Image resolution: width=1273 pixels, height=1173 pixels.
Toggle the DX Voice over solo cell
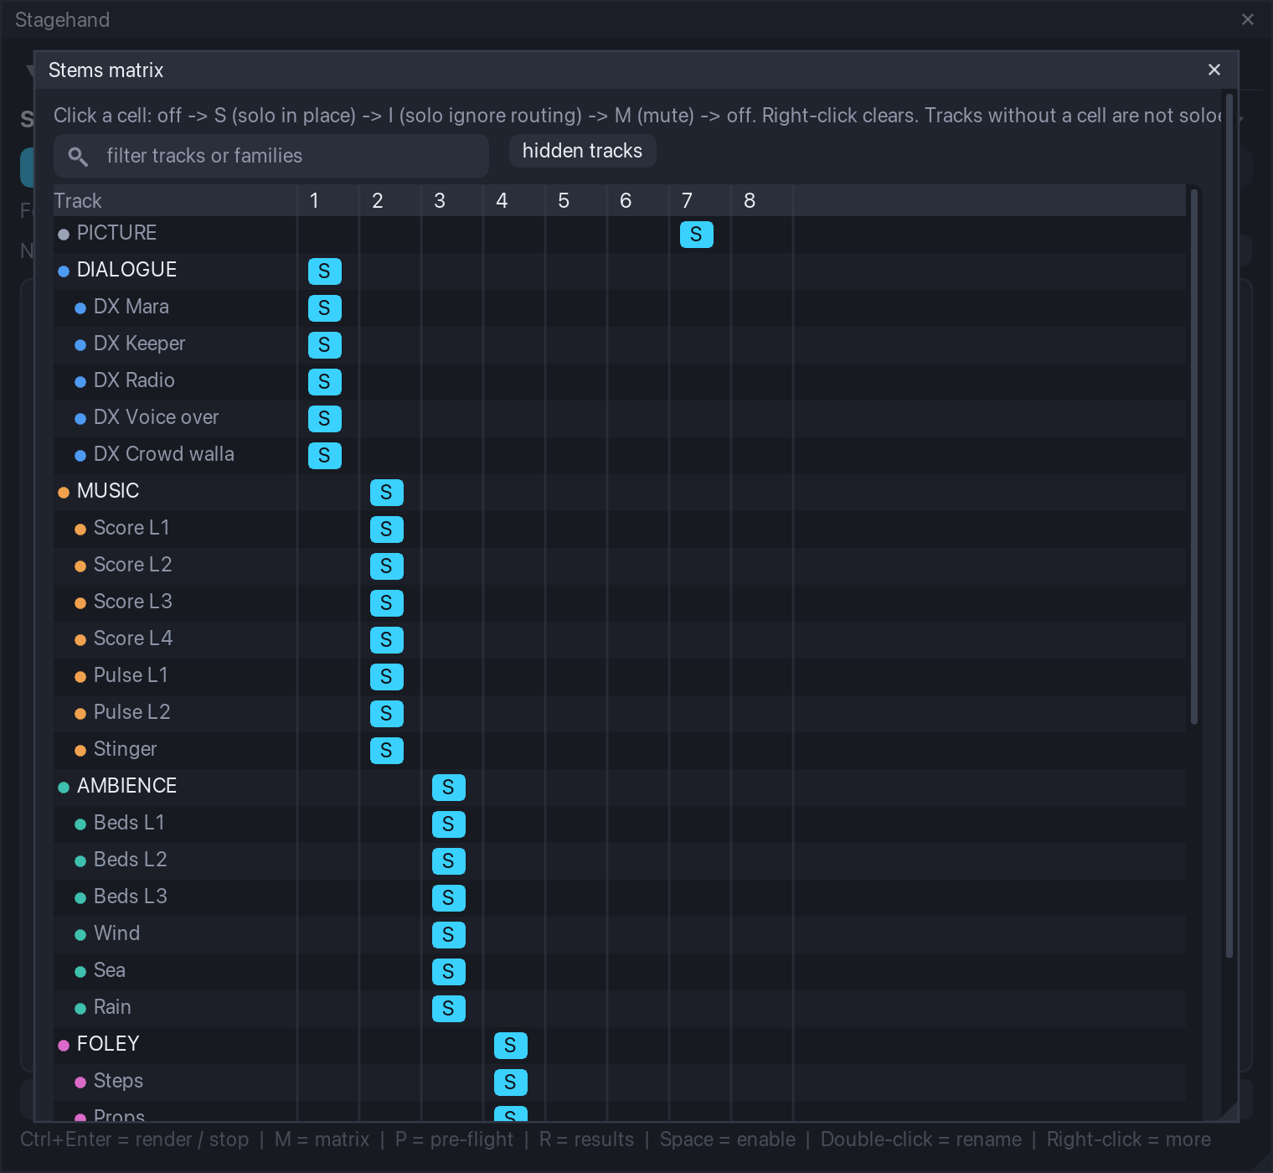click(325, 419)
